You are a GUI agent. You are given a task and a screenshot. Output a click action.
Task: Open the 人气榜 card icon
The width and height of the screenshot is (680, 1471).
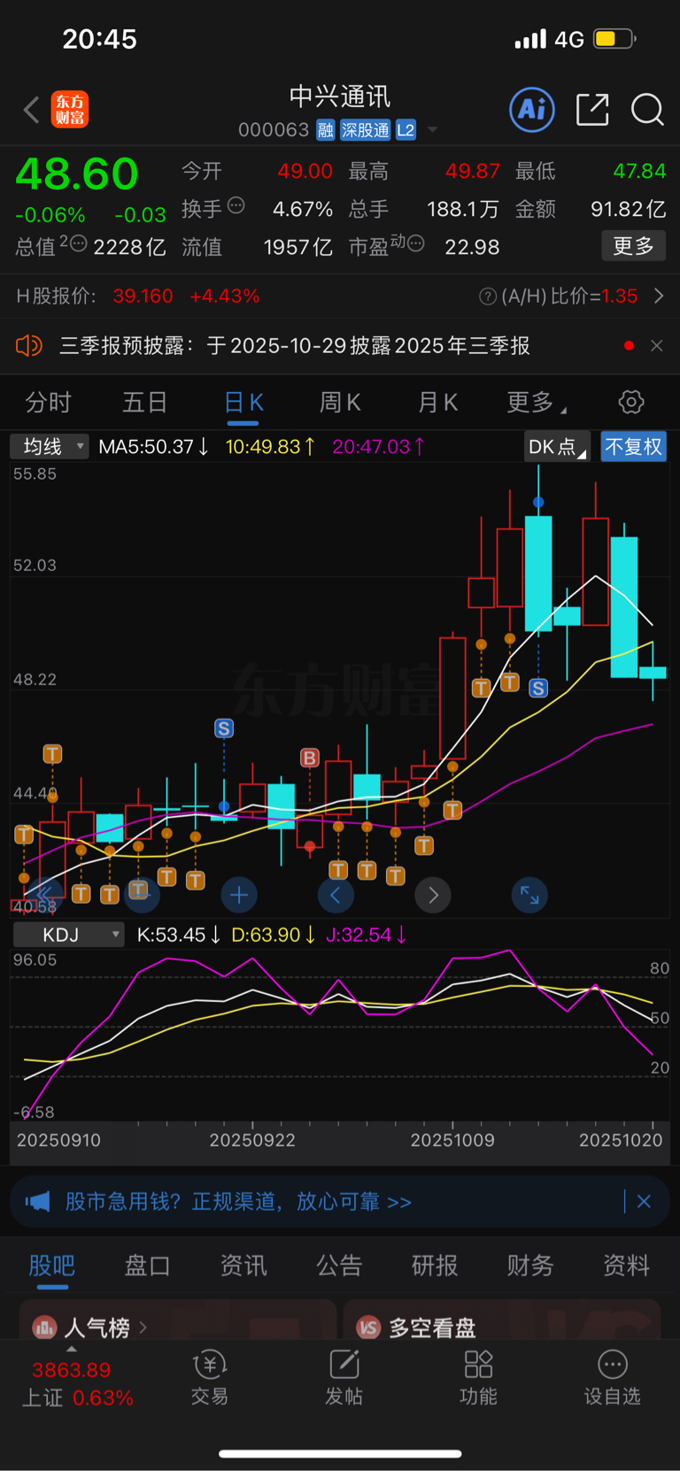[44, 1327]
